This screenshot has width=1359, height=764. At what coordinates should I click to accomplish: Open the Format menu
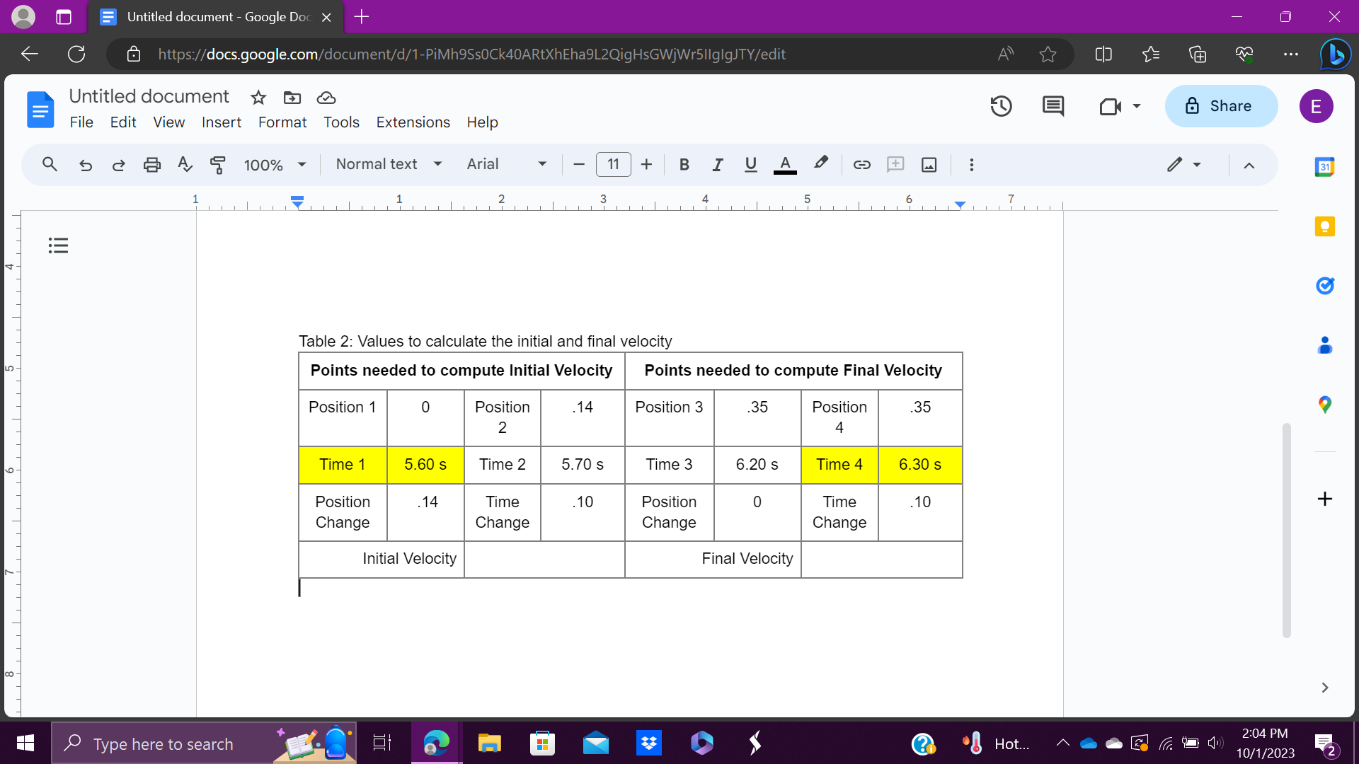pos(282,122)
